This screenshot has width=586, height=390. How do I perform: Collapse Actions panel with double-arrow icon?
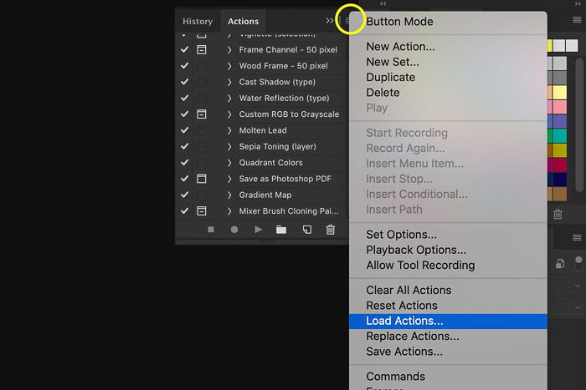pos(330,21)
